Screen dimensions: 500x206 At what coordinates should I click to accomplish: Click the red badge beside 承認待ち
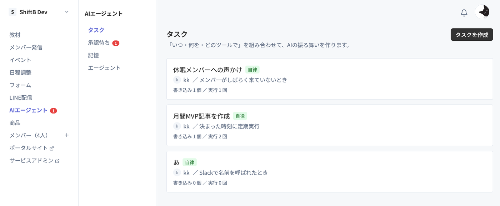pos(116,43)
